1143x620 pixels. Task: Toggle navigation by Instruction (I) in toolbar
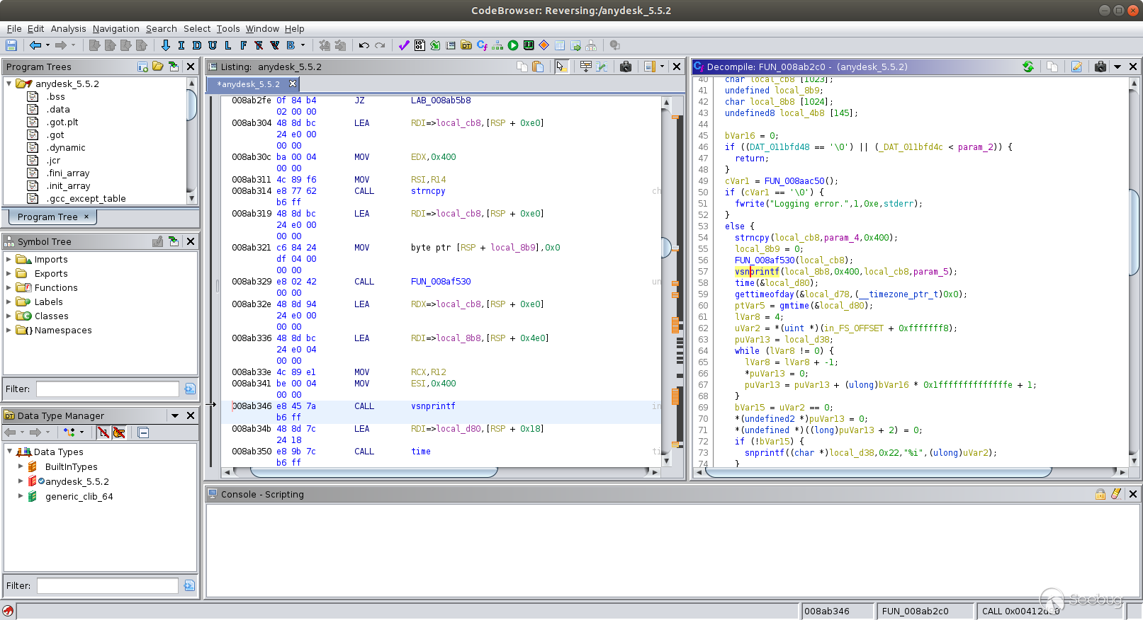181,45
